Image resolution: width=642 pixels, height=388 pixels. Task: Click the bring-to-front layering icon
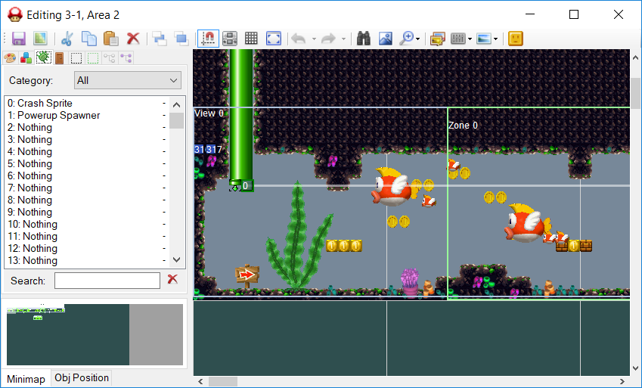coord(160,39)
